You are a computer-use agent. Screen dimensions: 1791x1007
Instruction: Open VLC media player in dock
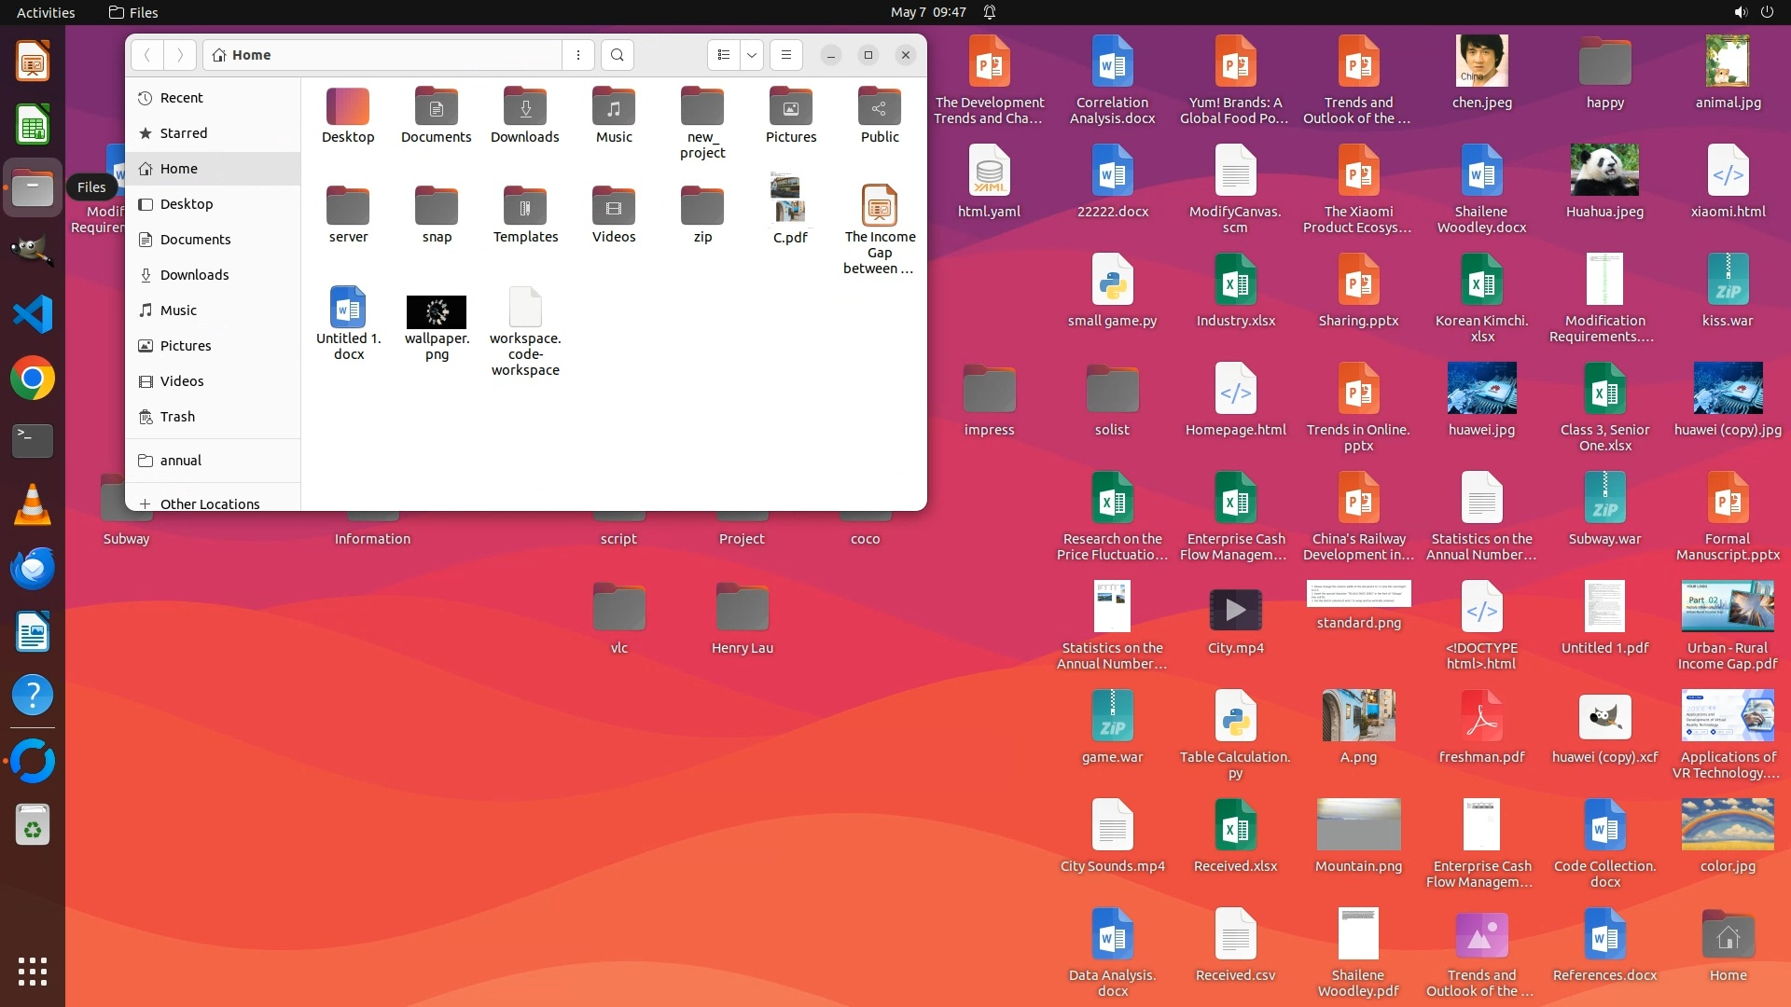coord(33,504)
